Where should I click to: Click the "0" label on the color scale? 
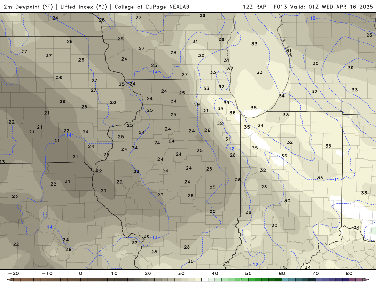coord(80,274)
